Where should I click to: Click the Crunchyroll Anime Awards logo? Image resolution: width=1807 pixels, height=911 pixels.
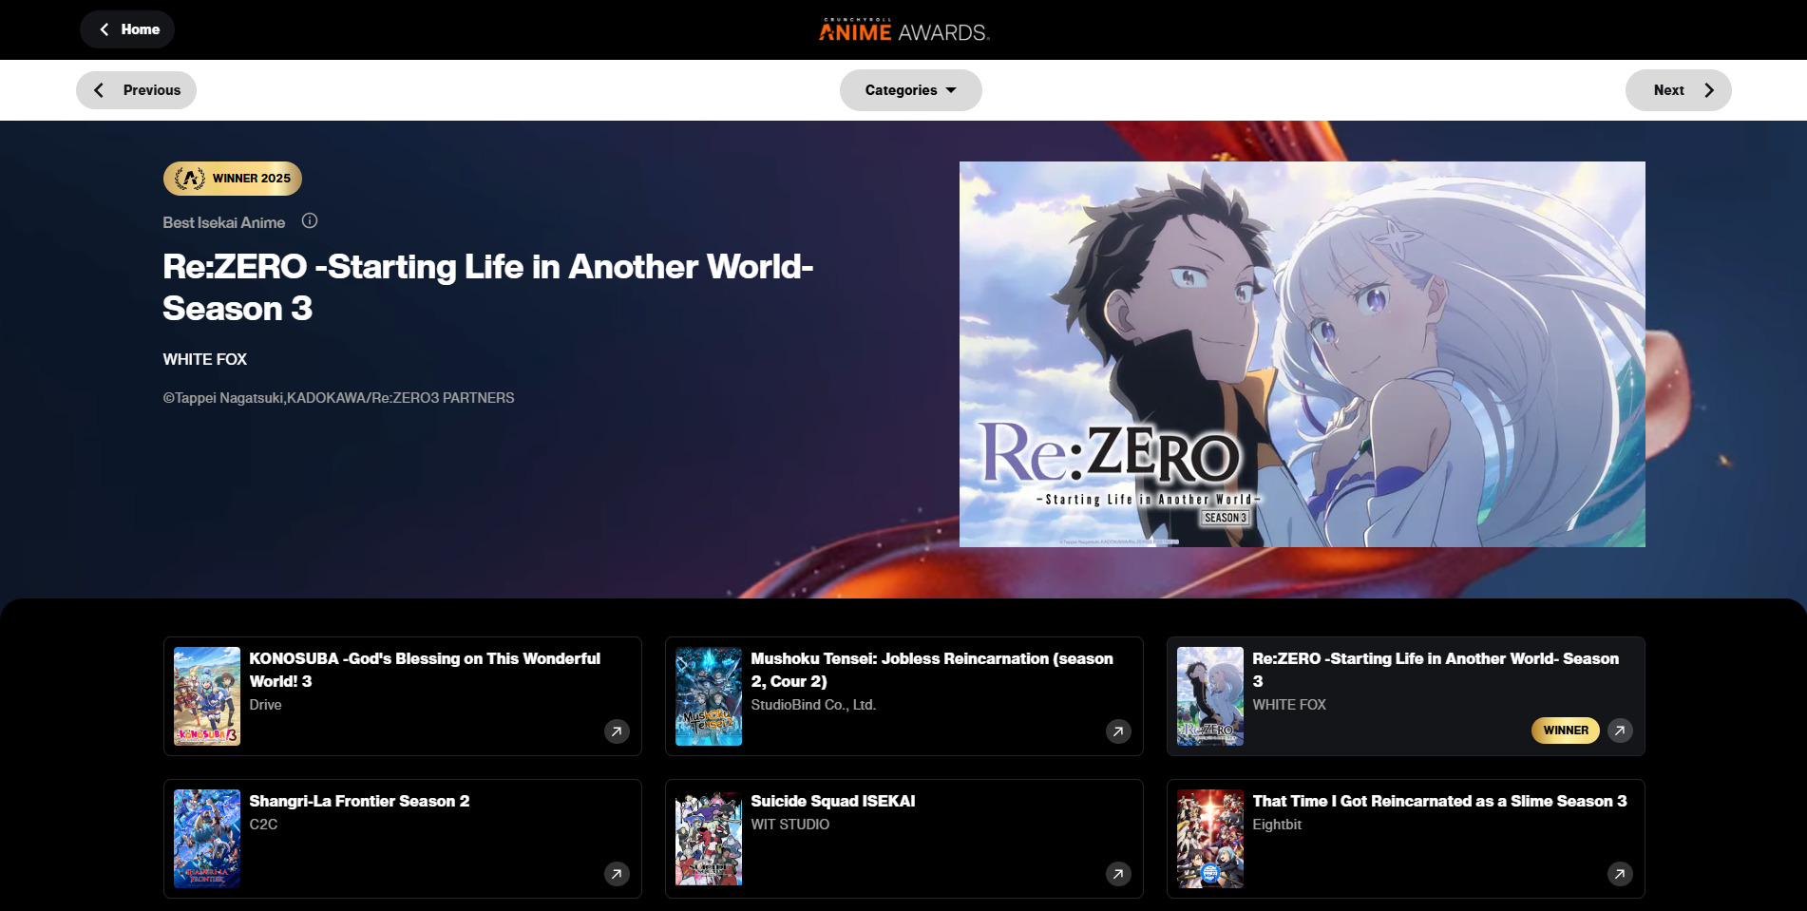click(x=903, y=30)
